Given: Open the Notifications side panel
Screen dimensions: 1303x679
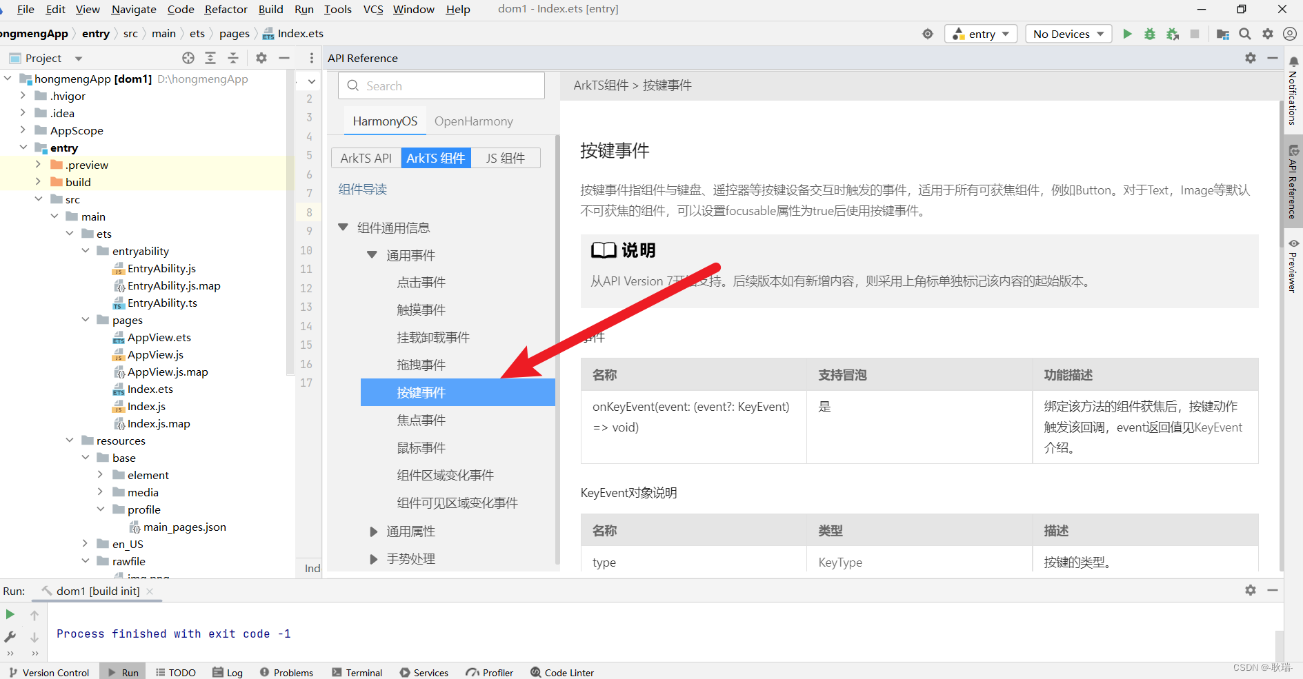Looking at the screenshot, I should coord(1293,90).
